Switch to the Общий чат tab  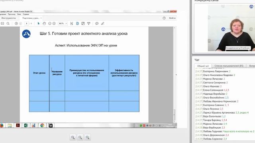coord(203,66)
